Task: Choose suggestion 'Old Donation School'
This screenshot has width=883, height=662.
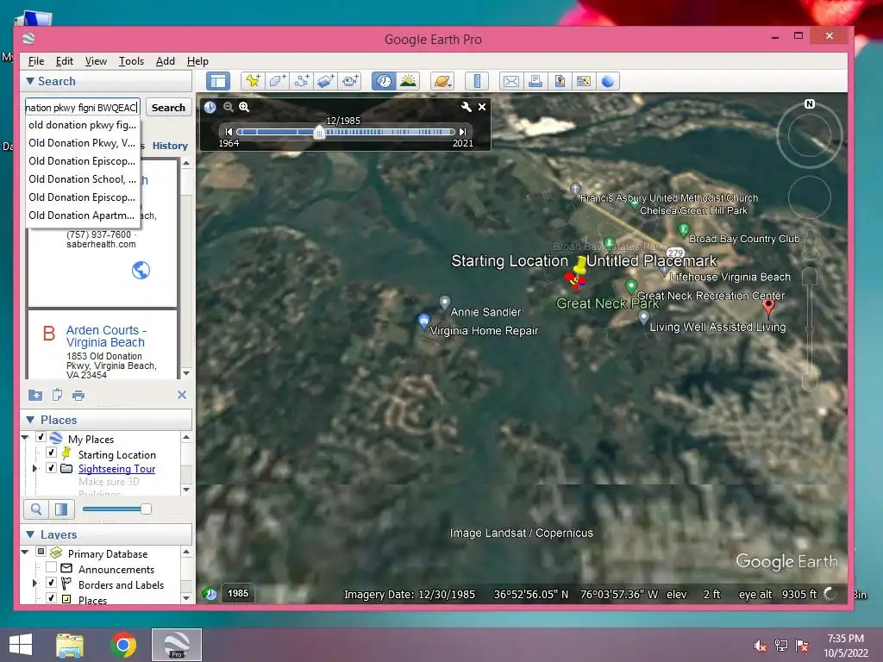Action: tap(82, 179)
